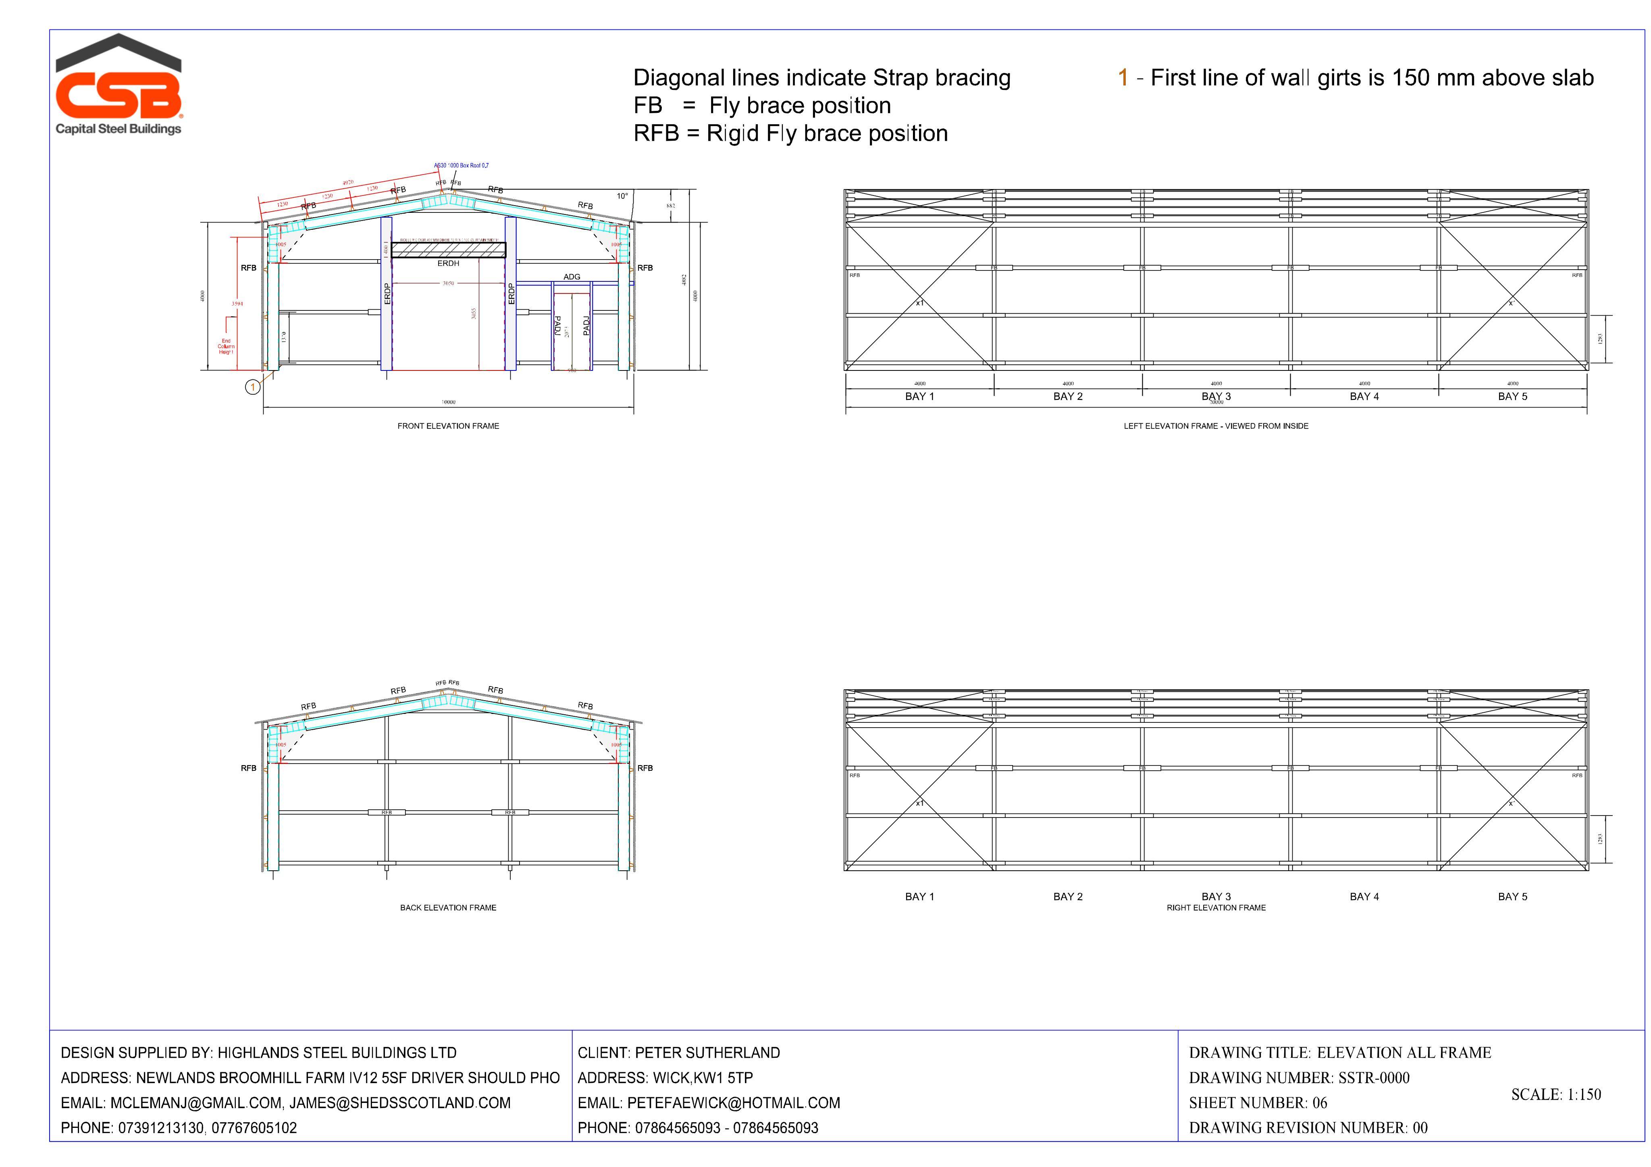Click the designer address line with NEWLANDS BROOMHILL FARM

click(310, 1079)
